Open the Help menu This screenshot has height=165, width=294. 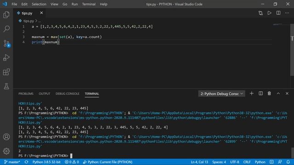click(103, 4)
